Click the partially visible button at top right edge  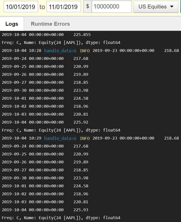[180, 7]
